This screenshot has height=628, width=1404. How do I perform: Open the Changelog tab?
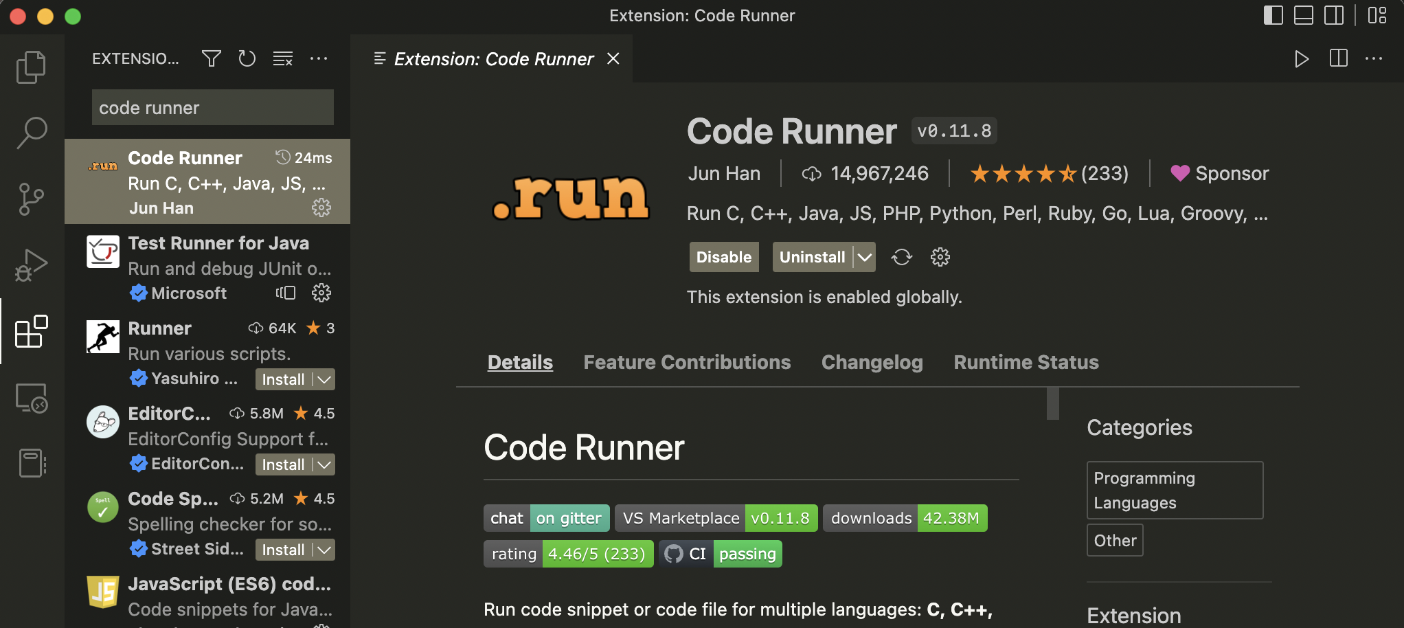(x=872, y=362)
